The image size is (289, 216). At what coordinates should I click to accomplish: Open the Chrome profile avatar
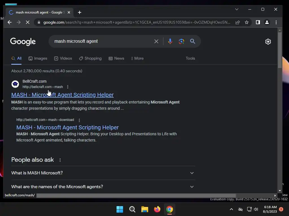(x=267, y=22)
